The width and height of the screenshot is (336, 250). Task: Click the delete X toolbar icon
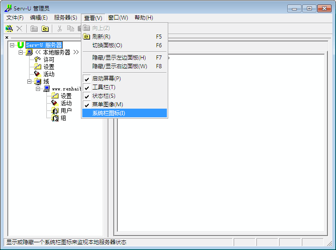click(x=20, y=28)
